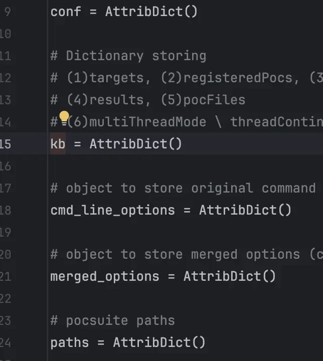Click the "# Dictionary storing" comment

pyautogui.click(x=128, y=56)
